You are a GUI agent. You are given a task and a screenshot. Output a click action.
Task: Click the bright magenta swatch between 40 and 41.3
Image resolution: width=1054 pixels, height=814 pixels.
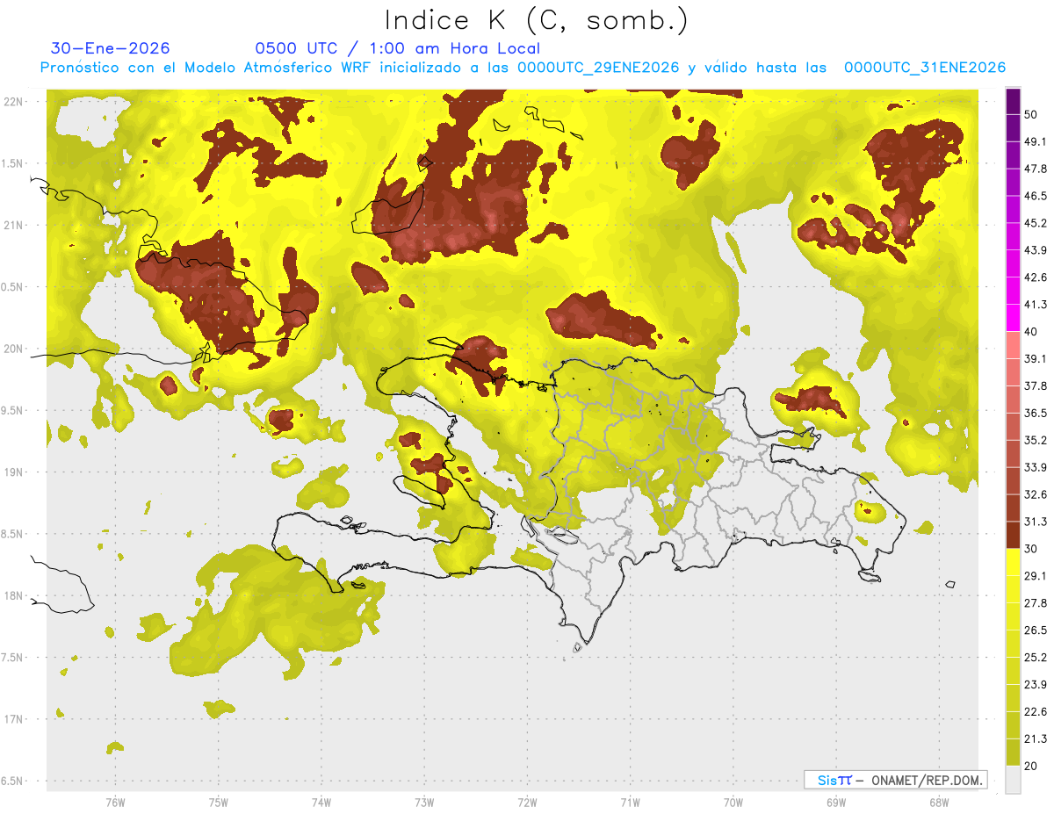pyautogui.click(x=1013, y=318)
